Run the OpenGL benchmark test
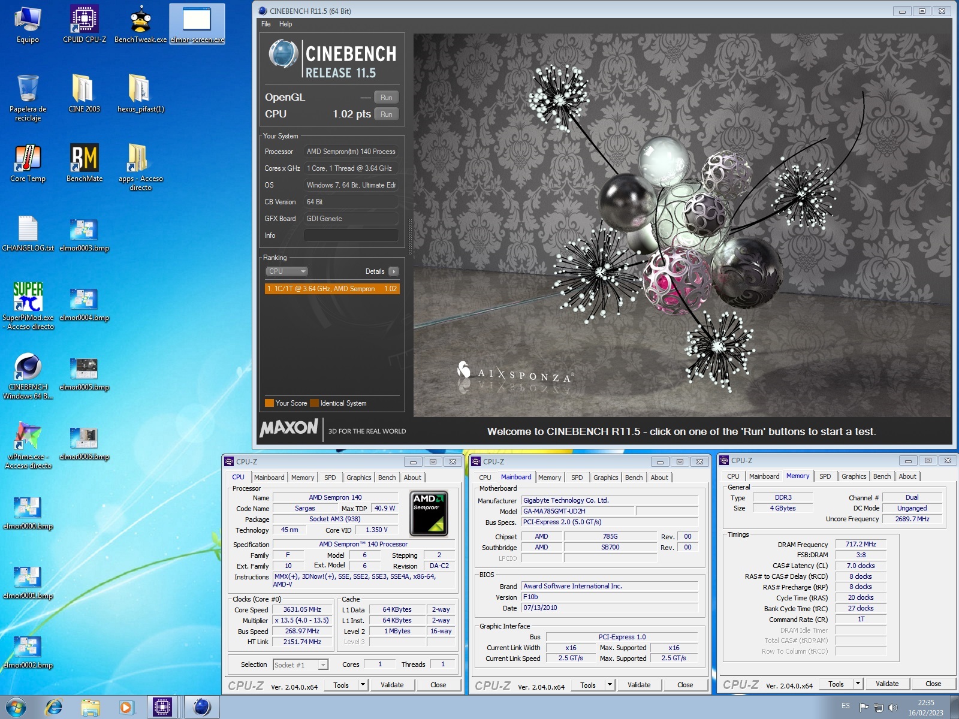 coord(387,97)
